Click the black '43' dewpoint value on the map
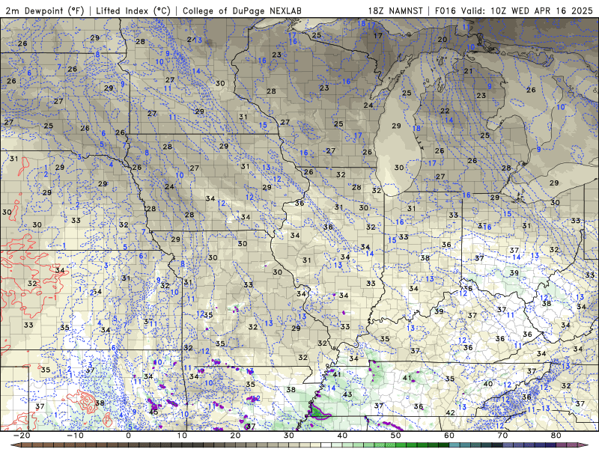Image resolution: width=599 pixels, height=449 pixels. (347, 394)
